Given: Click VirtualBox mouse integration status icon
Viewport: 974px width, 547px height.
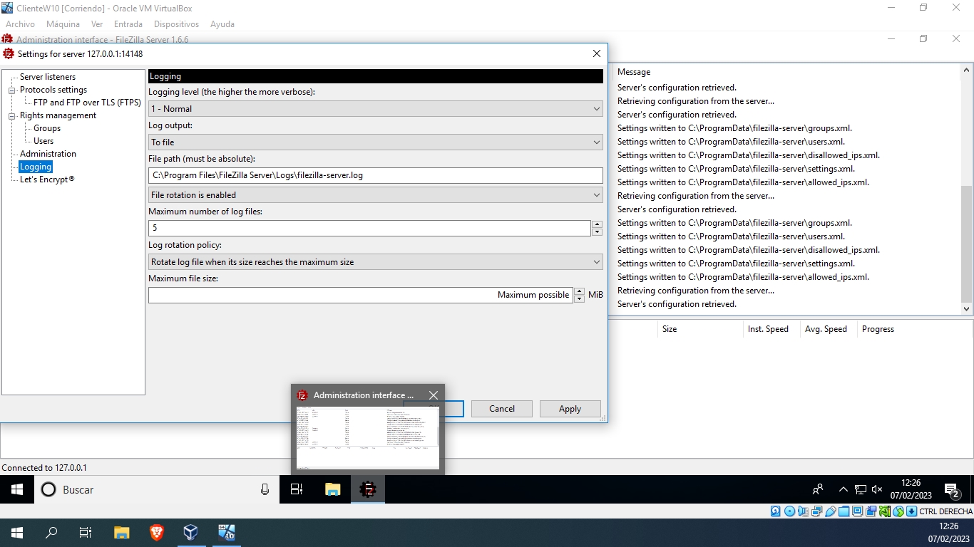Looking at the screenshot, I should click(x=898, y=511).
